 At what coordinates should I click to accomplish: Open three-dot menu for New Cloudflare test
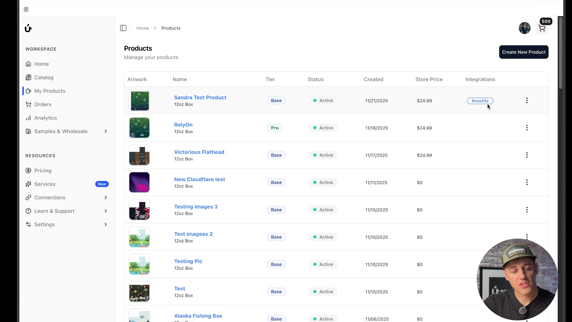click(527, 182)
